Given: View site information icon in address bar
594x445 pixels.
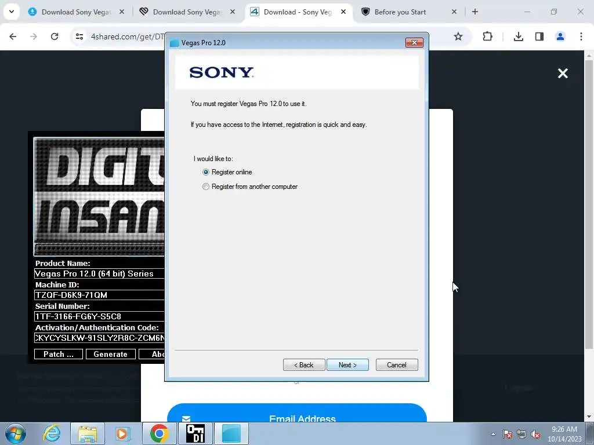Looking at the screenshot, I should pyautogui.click(x=79, y=37).
